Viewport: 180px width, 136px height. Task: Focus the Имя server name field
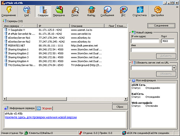point(153,50)
